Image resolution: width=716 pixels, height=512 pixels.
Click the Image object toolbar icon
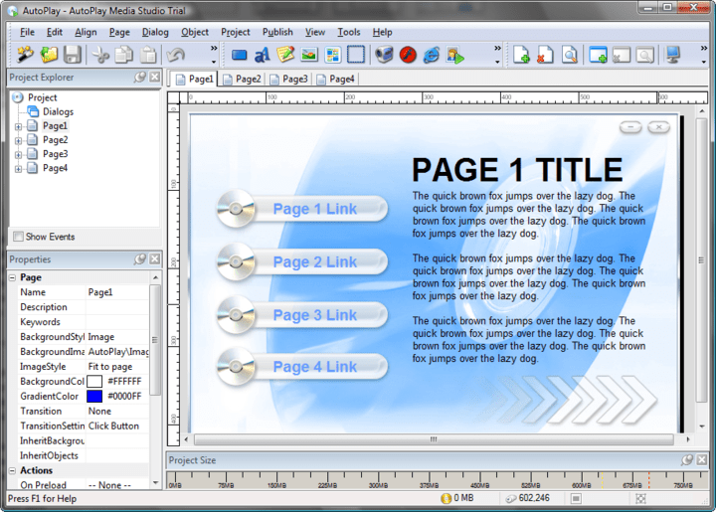(x=309, y=55)
